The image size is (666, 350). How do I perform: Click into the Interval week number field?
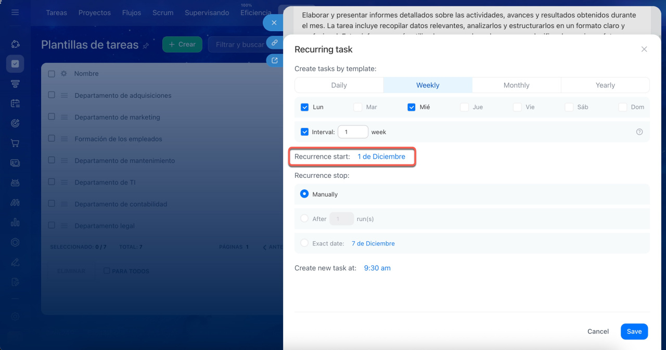(x=353, y=132)
